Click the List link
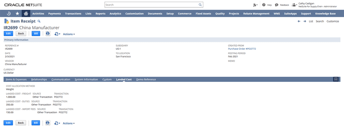 (311, 21)
